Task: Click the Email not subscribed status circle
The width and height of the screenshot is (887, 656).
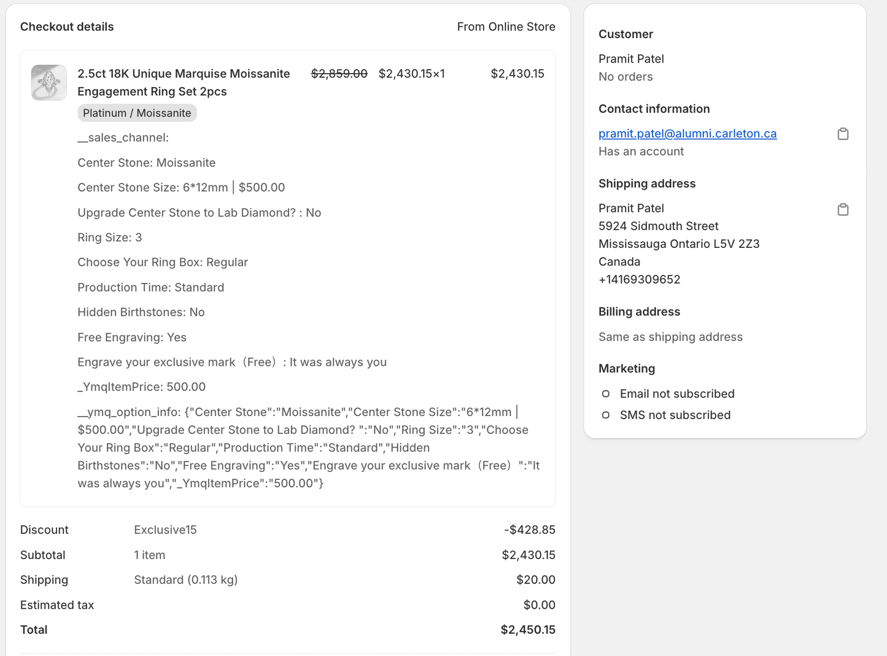Action: pyautogui.click(x=606, y=394)
